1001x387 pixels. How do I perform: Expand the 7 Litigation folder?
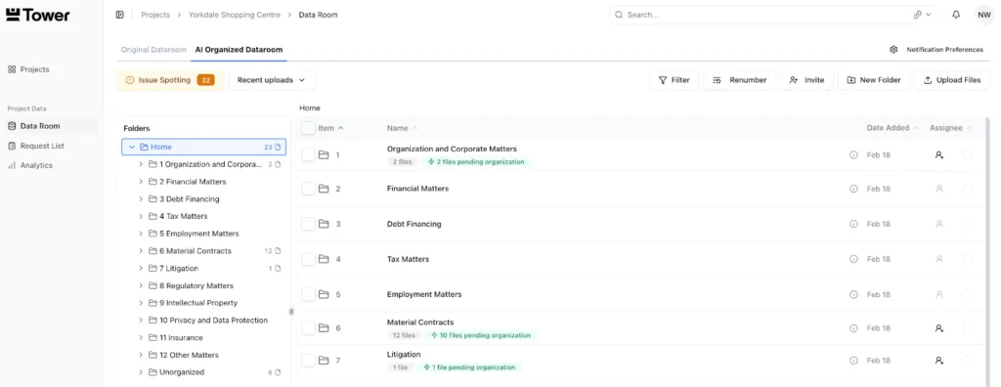[x=141, y=269]
